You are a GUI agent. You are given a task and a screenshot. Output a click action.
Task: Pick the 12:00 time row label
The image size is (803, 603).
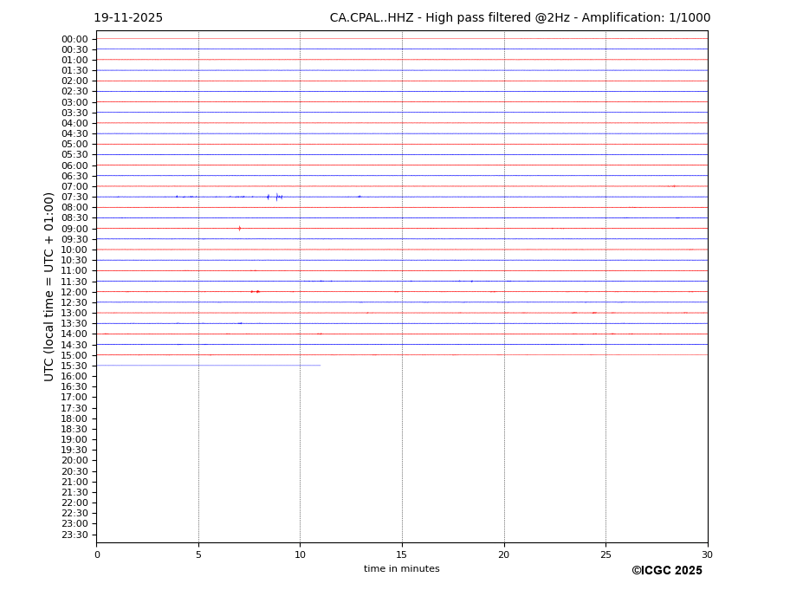coord(74,292)
